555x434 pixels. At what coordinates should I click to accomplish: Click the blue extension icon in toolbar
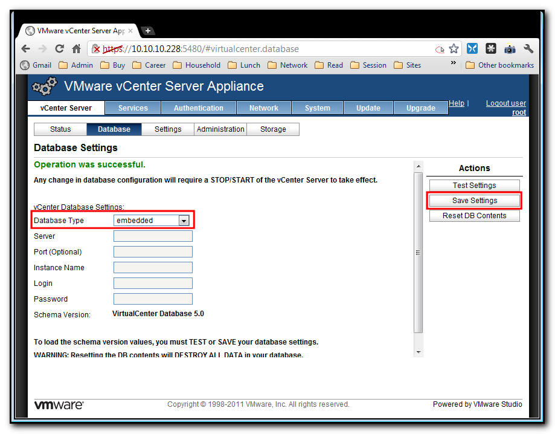[x=472, y=48]
